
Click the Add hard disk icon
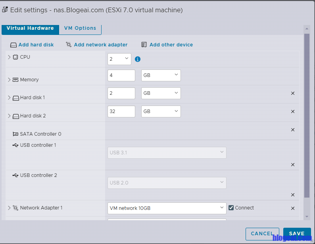pos(13,45)
